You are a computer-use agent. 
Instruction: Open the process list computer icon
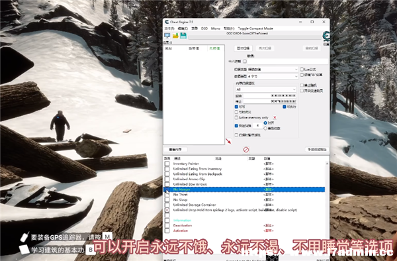167,36
